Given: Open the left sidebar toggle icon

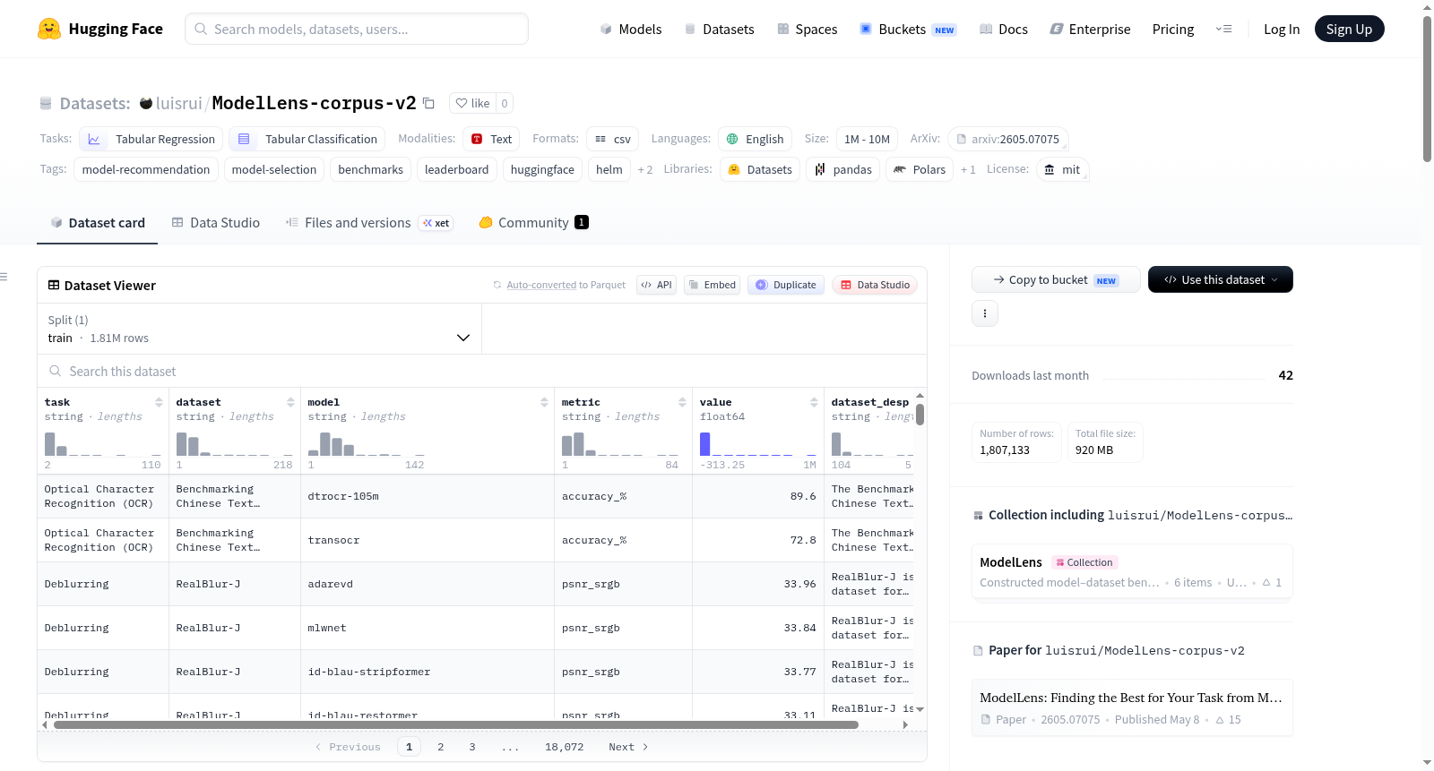Looking at the screenshot, I should 4,277.
